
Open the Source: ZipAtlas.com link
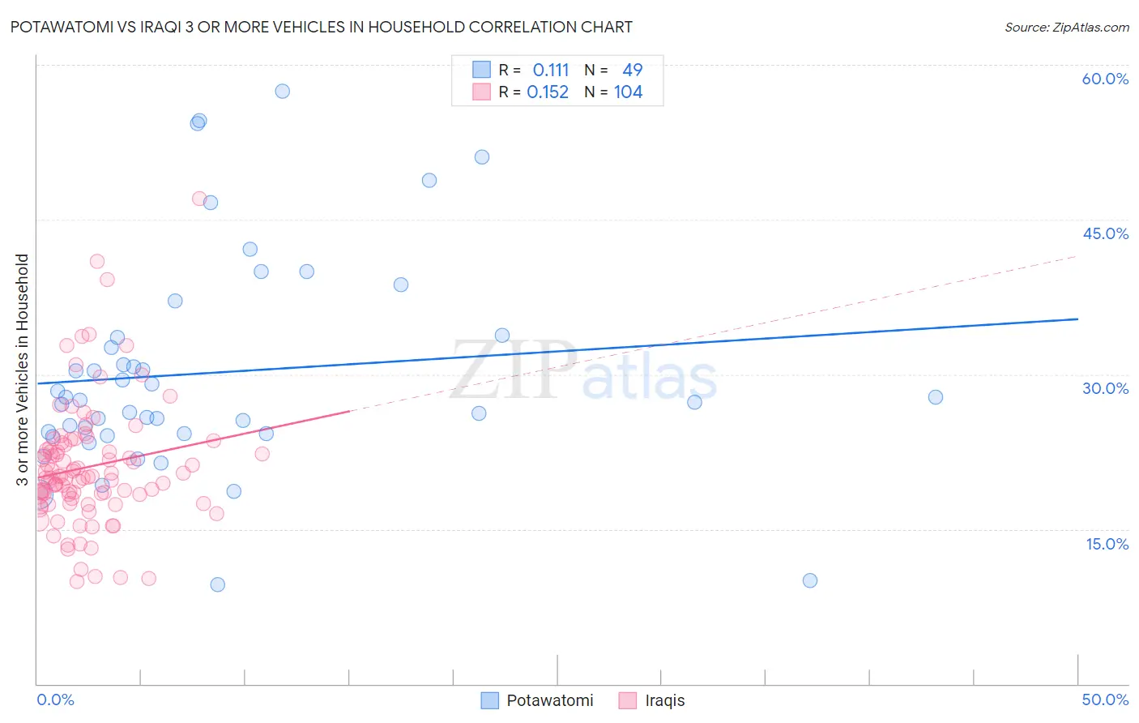tap(1066, 27)
